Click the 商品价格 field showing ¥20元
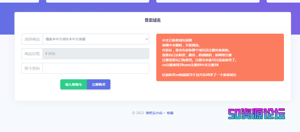Viewport: 300px width, 132px height. (x=96, y=54)
